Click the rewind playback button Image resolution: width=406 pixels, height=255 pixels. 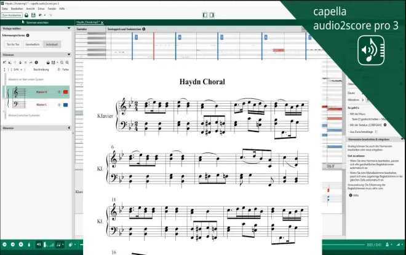point(13,245)
